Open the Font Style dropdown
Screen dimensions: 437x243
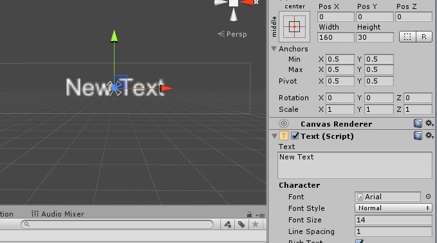(x=393, y=208)
